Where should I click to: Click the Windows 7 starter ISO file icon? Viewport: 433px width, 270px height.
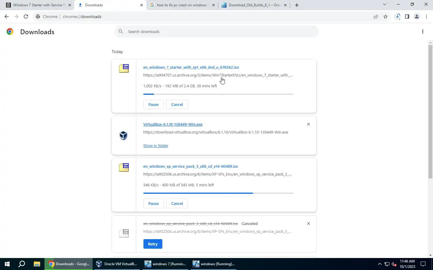pos(124,68)
